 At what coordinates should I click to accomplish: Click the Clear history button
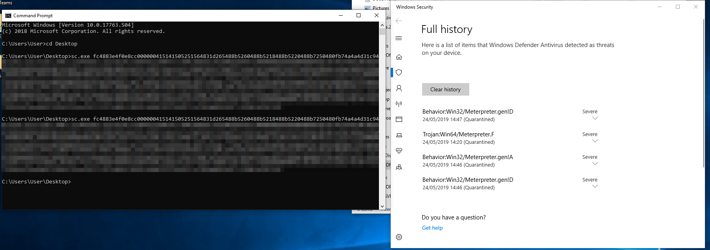click(x=445, y=89)
